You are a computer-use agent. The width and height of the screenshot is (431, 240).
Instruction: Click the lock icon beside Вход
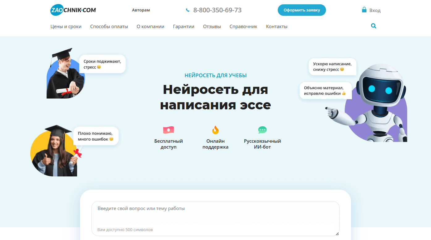[364, 10]
